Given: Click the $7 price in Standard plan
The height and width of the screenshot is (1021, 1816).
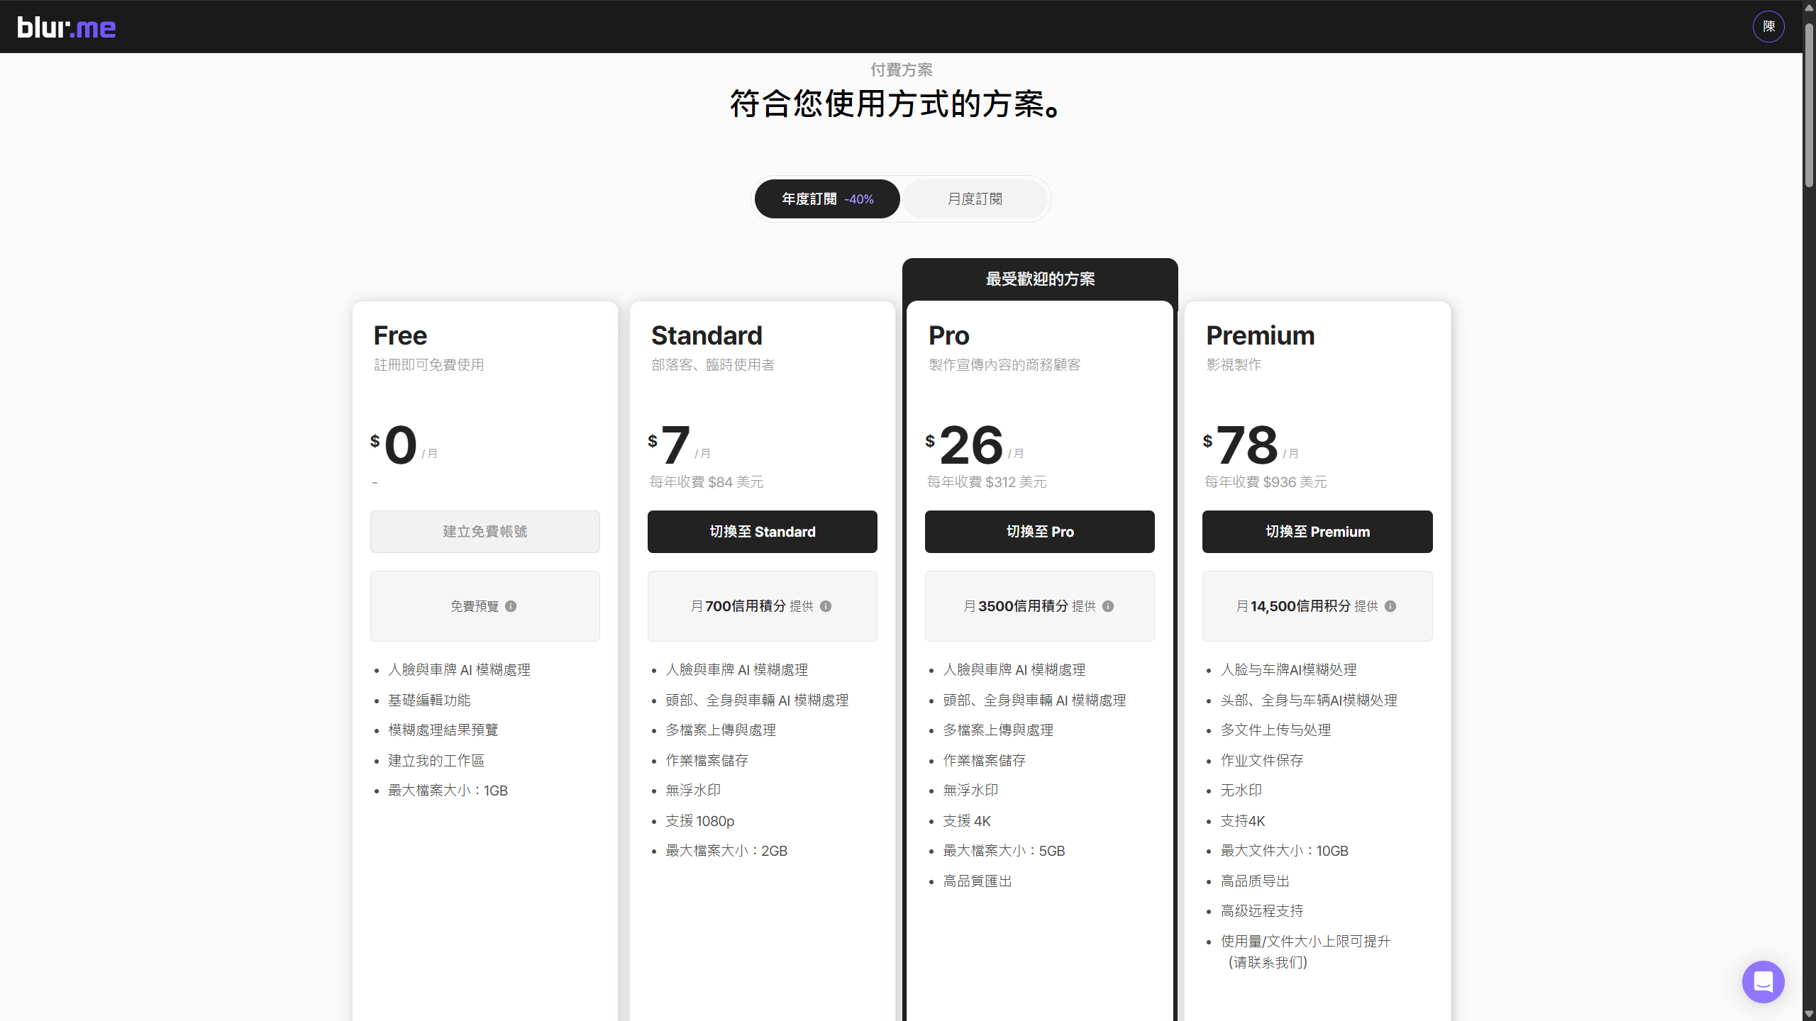Looking at the screenshot, I should click(669, 445).
